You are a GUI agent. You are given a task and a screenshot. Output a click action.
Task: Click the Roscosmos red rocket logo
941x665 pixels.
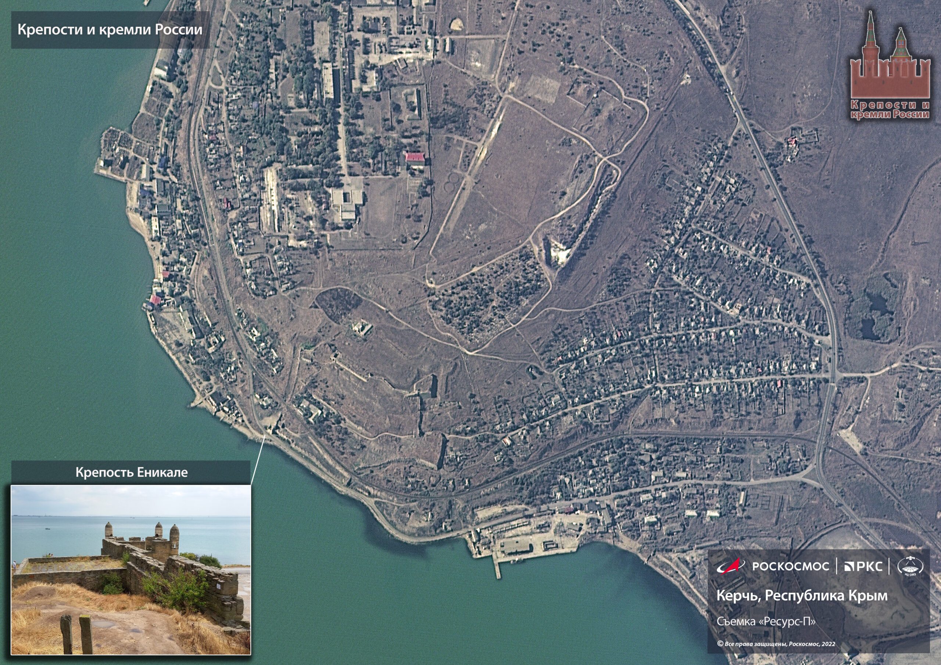click(730, 566)
